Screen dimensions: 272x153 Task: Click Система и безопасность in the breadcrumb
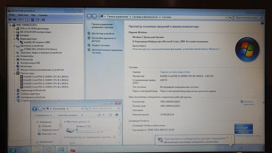(145, 17)
